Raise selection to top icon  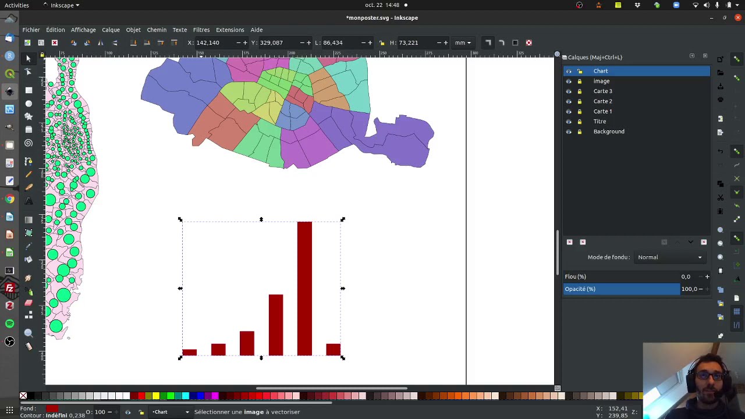174,42
